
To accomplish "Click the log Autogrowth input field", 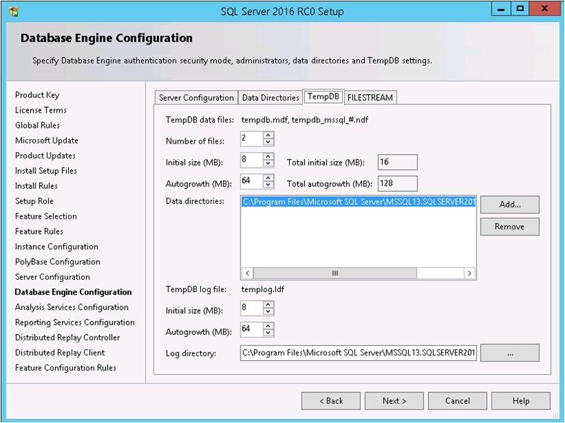I will pos(252,330).
